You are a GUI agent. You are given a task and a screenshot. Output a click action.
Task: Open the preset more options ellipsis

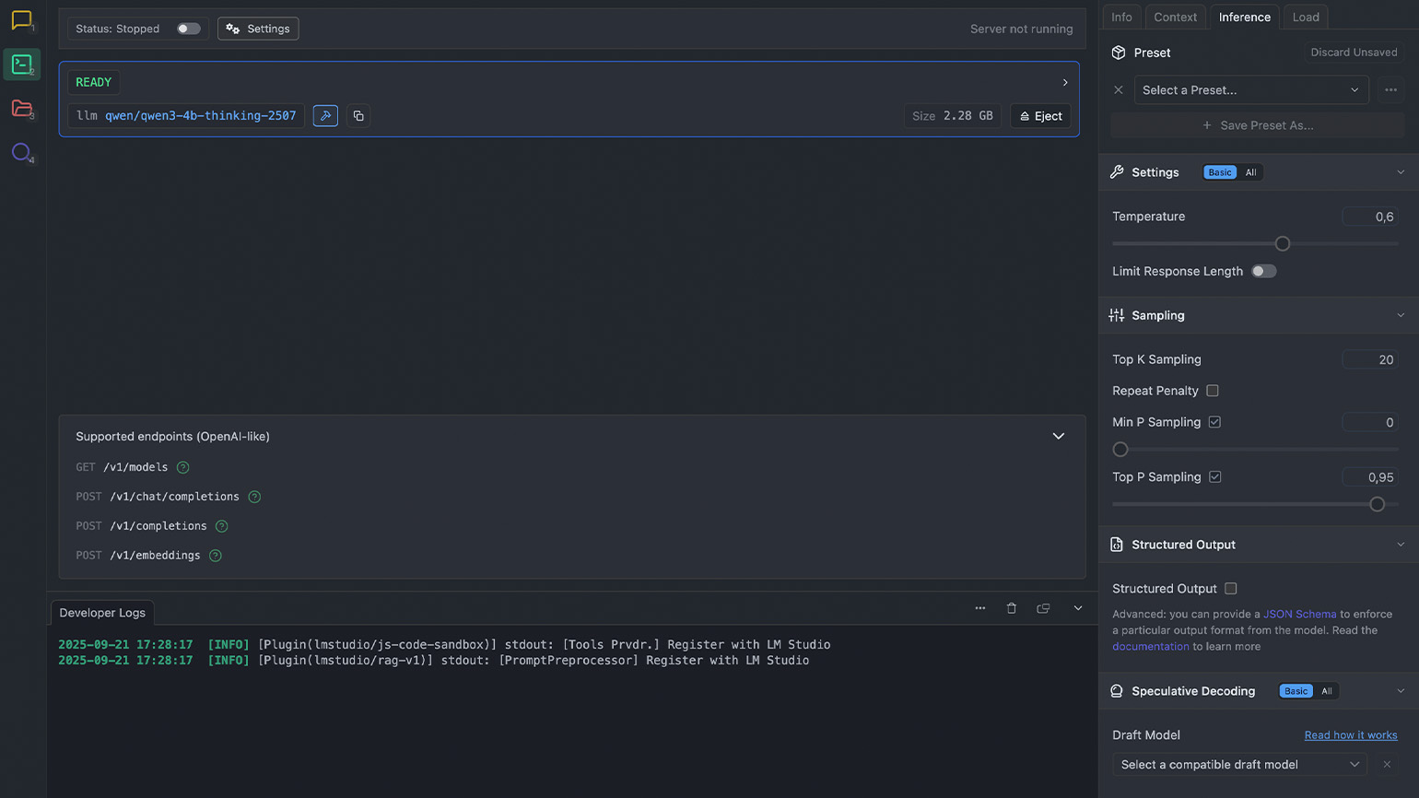[1390, 90]
